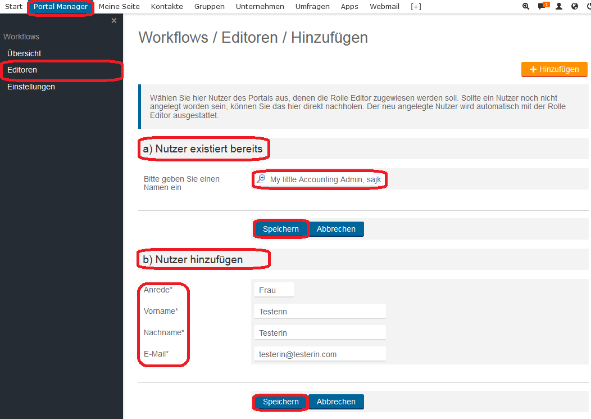Open Kontakte in the top navigation
Image resolution: width=591 pixels, height=419 pixels.
[x=167, y=6]
